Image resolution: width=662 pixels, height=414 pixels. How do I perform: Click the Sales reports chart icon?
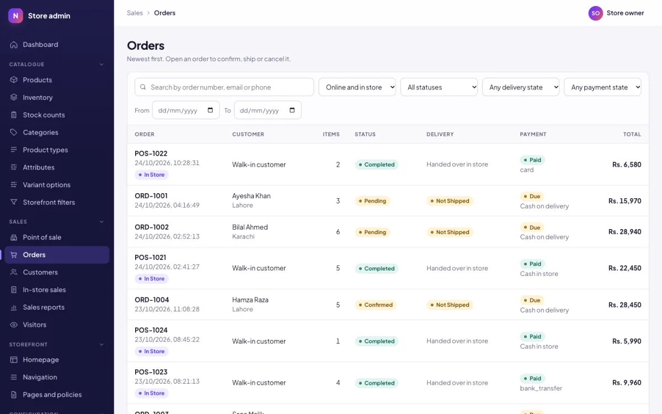[14, 307]
